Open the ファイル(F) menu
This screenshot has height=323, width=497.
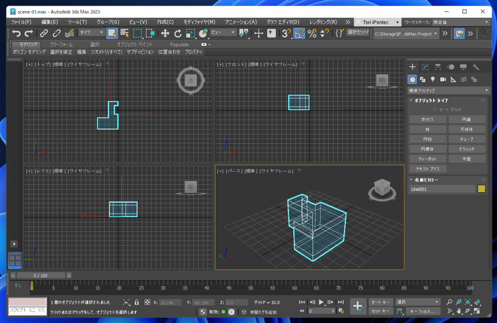[x=21, y=22]
